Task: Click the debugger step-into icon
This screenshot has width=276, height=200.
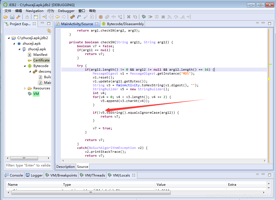Action: click(x=170, y=17)
